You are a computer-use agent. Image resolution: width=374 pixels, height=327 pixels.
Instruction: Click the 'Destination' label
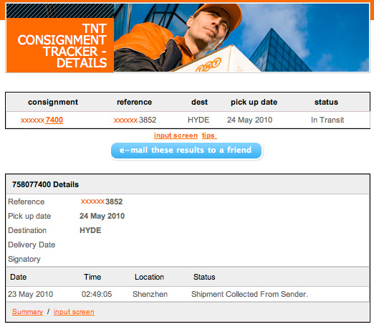coord(27,230)
